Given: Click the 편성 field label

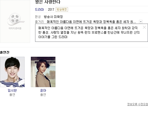Looking at the screenshot, I should [38, 17].
